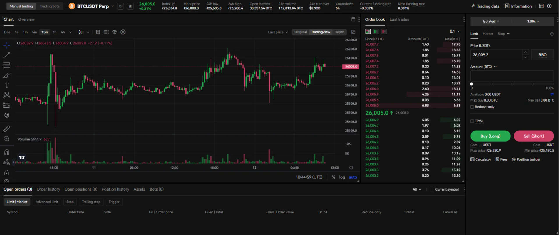Open the Order history tab
This screenshot has width=559, height=235.
point(48,189)
